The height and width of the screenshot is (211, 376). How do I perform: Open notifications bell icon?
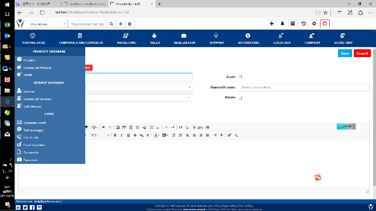coord(282,24)
